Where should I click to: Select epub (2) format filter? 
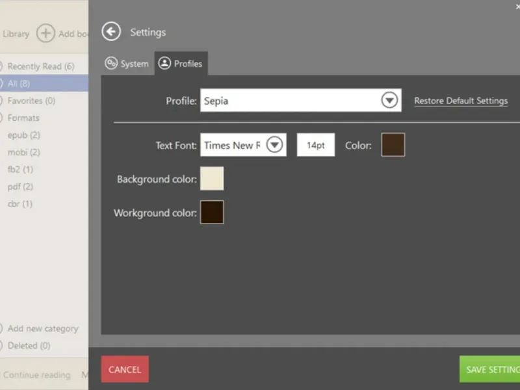click(x=23, y=135)
